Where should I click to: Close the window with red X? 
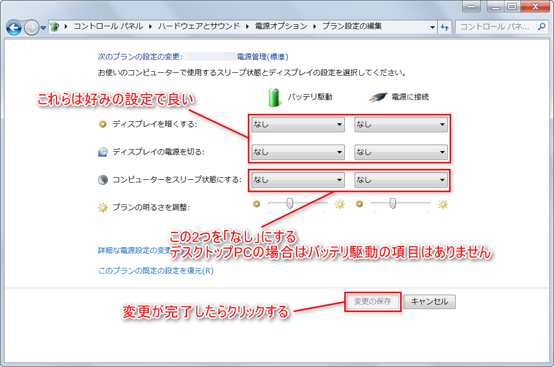click(535, 6)
